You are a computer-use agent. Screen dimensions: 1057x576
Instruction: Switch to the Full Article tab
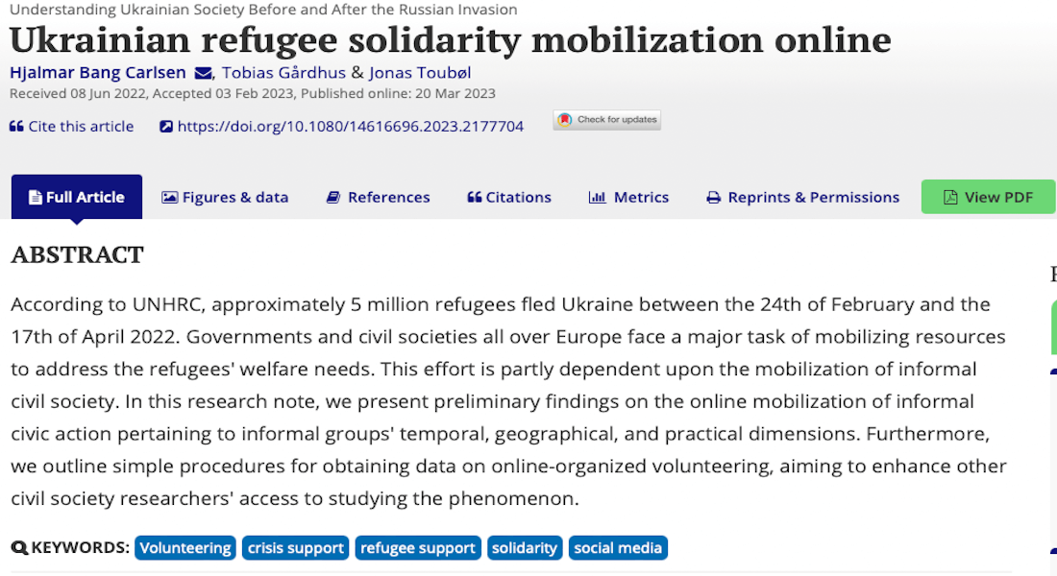(x=77, y=197)
